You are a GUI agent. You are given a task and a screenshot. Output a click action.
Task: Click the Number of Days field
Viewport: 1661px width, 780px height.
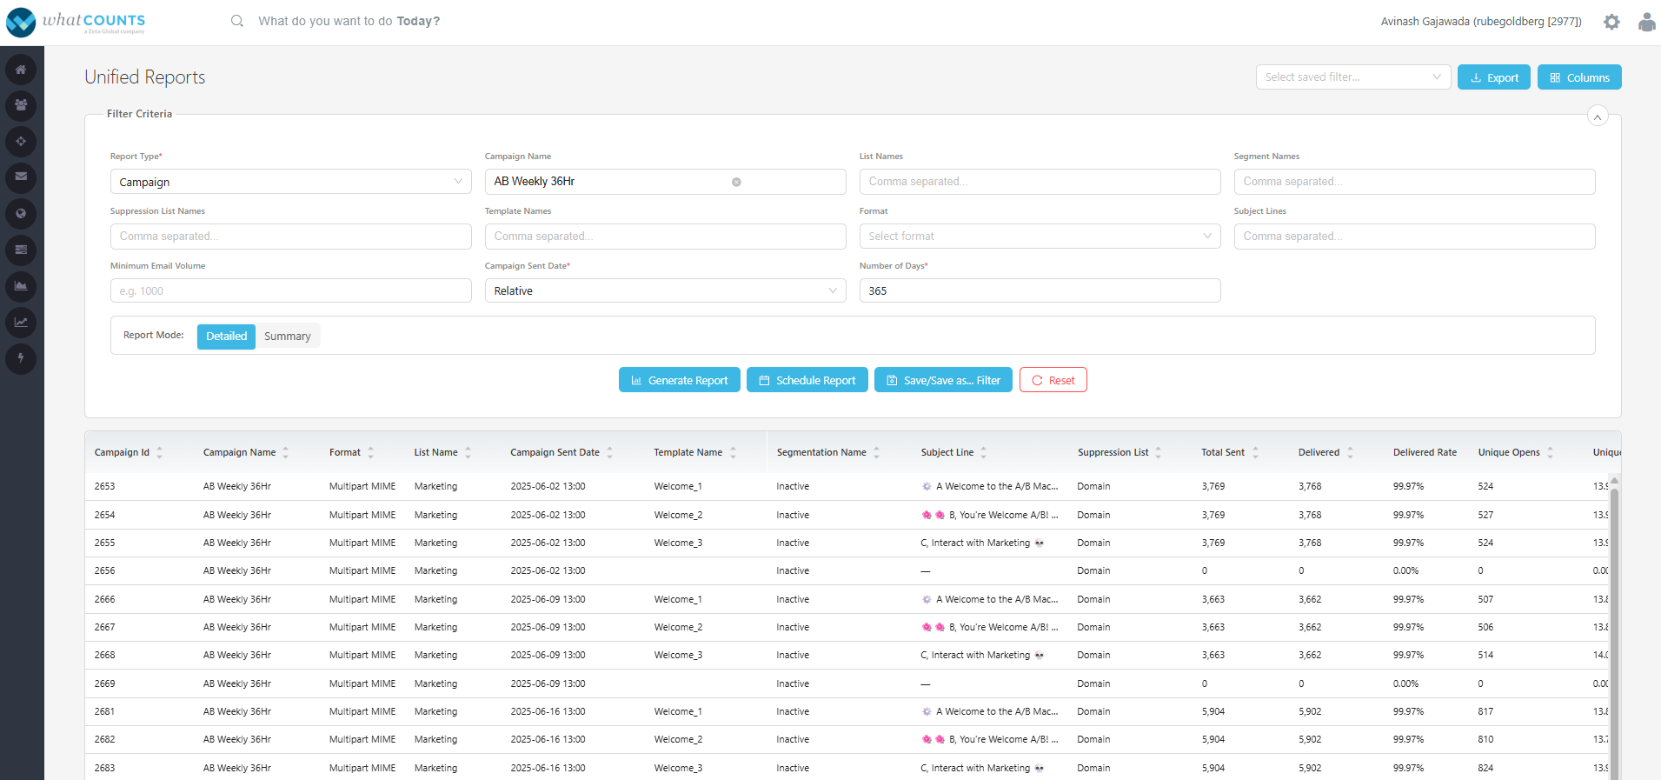pyautogui.click(x=1040, y=291)
